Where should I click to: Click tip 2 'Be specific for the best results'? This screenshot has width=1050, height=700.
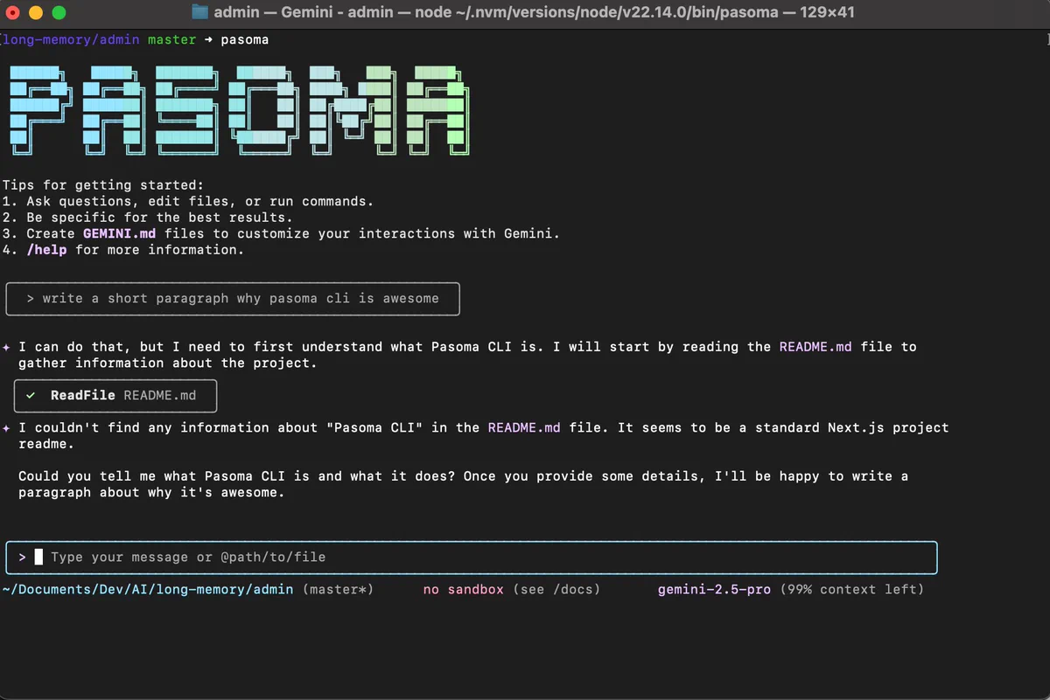(x=148, y=218)
